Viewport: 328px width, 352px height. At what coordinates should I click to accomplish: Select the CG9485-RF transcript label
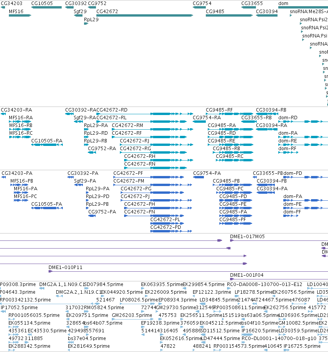click(219, 110)
